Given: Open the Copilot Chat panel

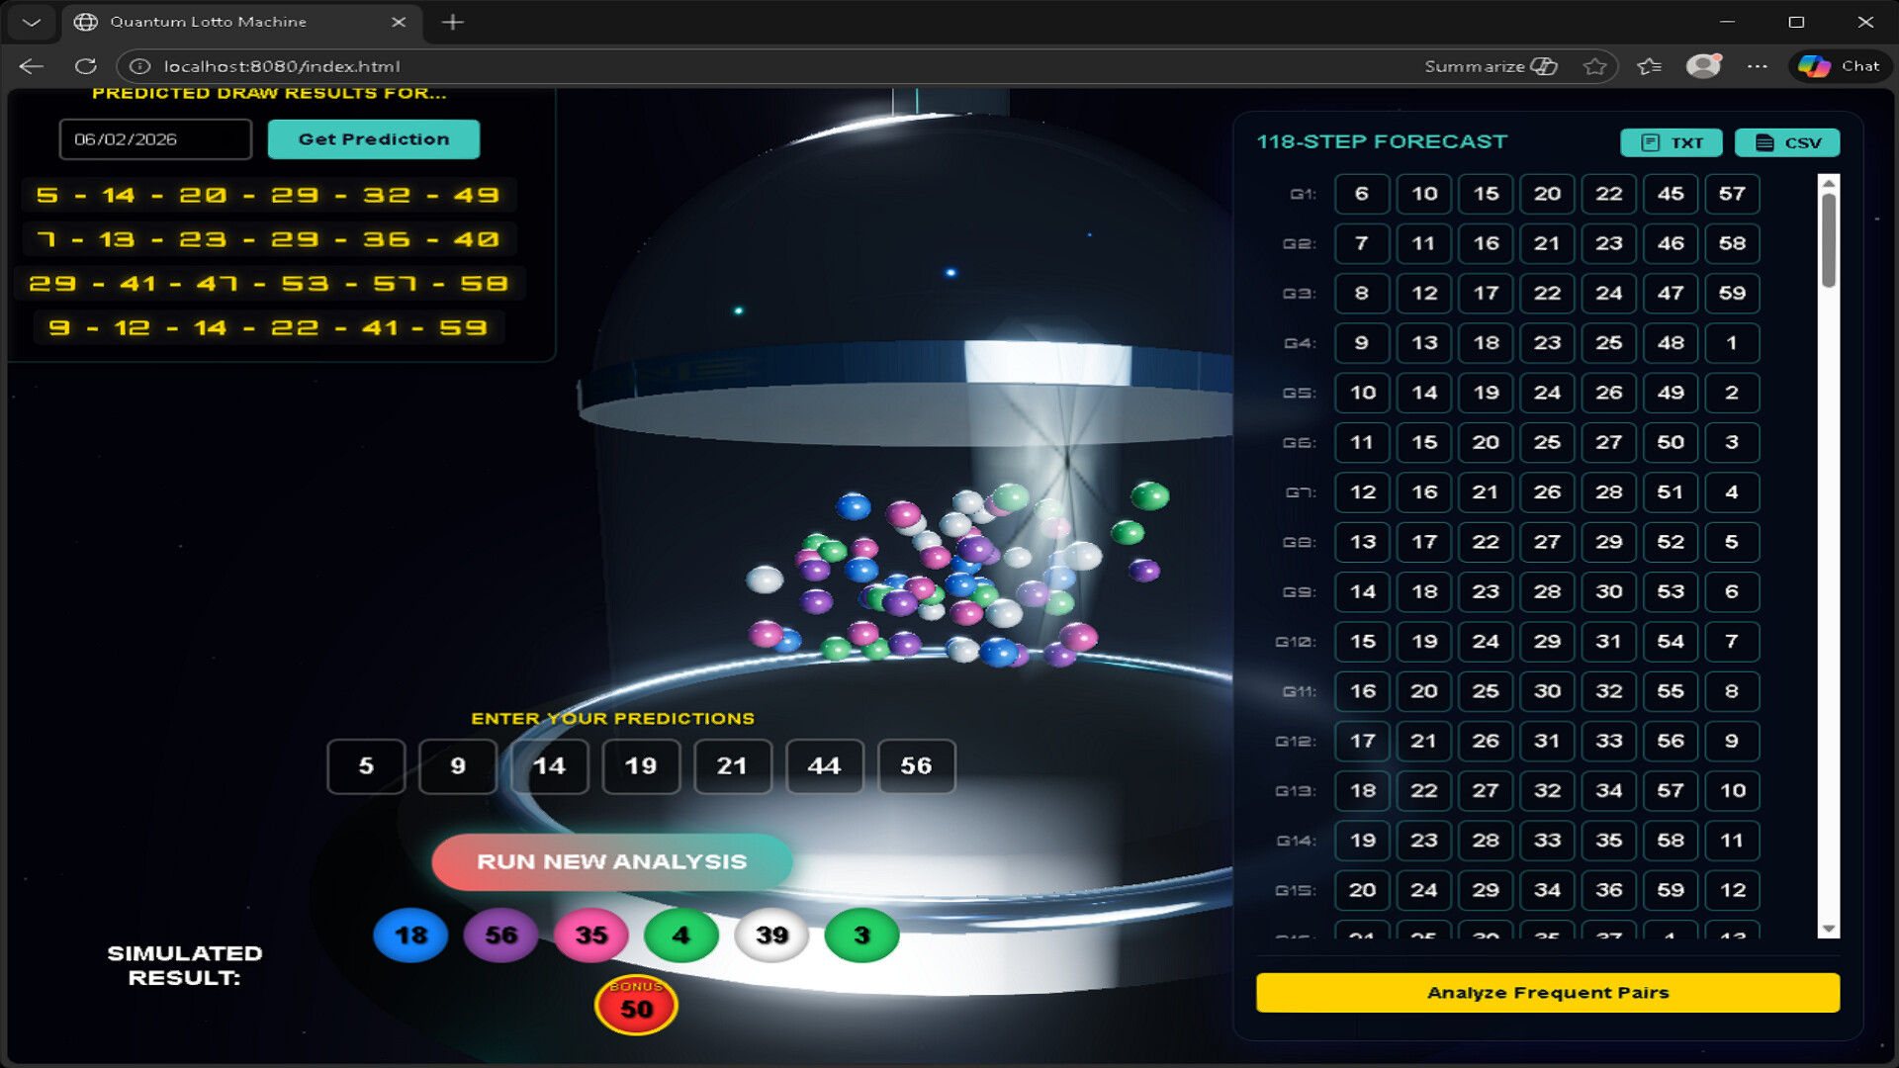Looking at the screenshot, I should 1840,66.
